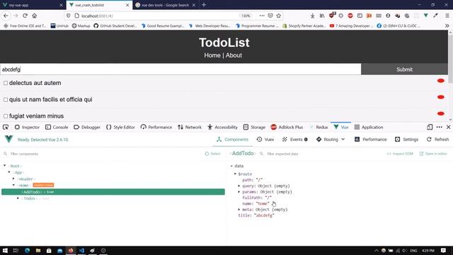Click the About navigation link

pos(234,55)
